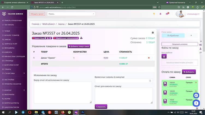The image size is (205, 115).
Task: Delete the 1000.00 payment with red cross
Action: point(196,91)
